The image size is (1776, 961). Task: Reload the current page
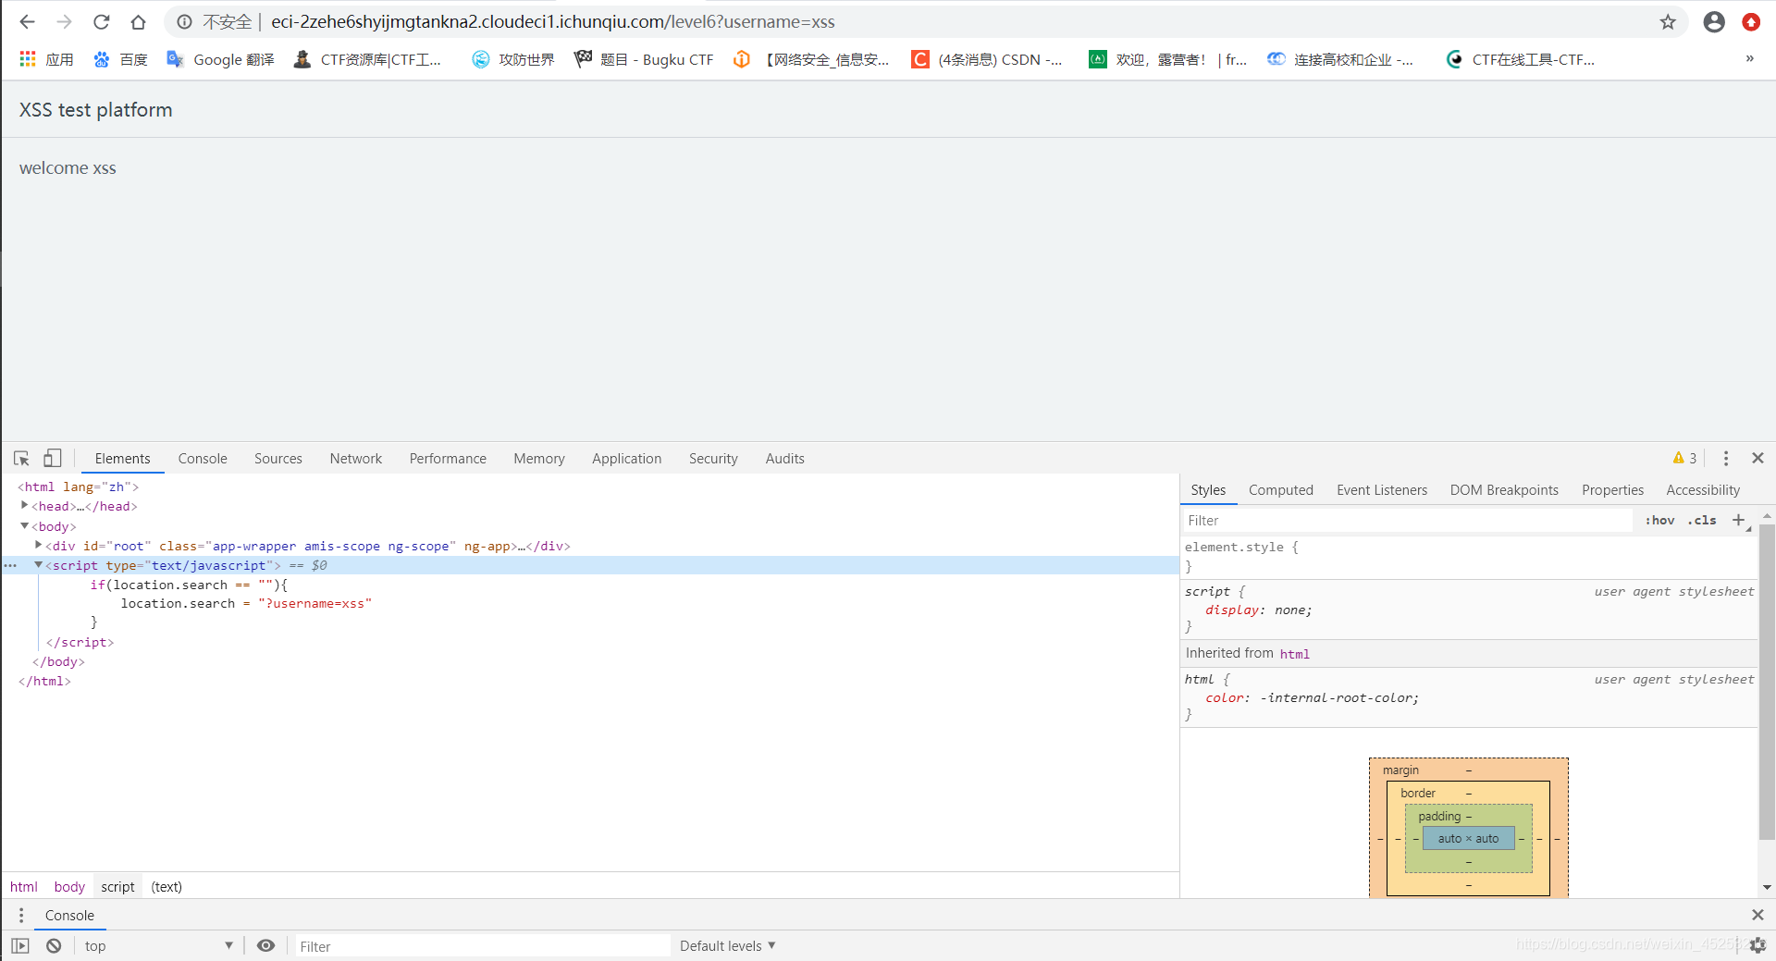pos(102,21)
